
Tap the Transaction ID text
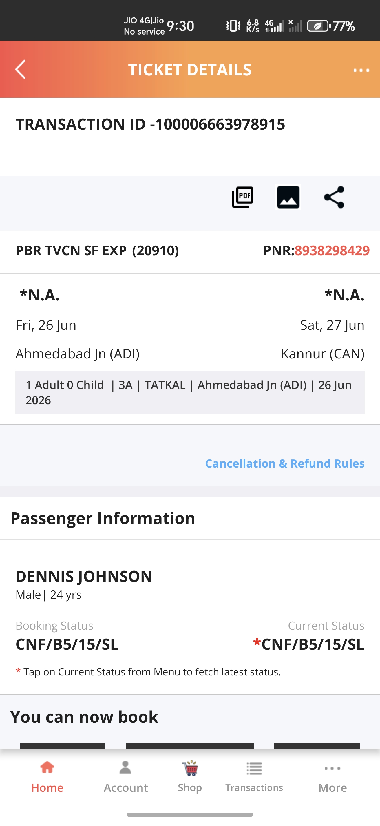click(150, 124)
